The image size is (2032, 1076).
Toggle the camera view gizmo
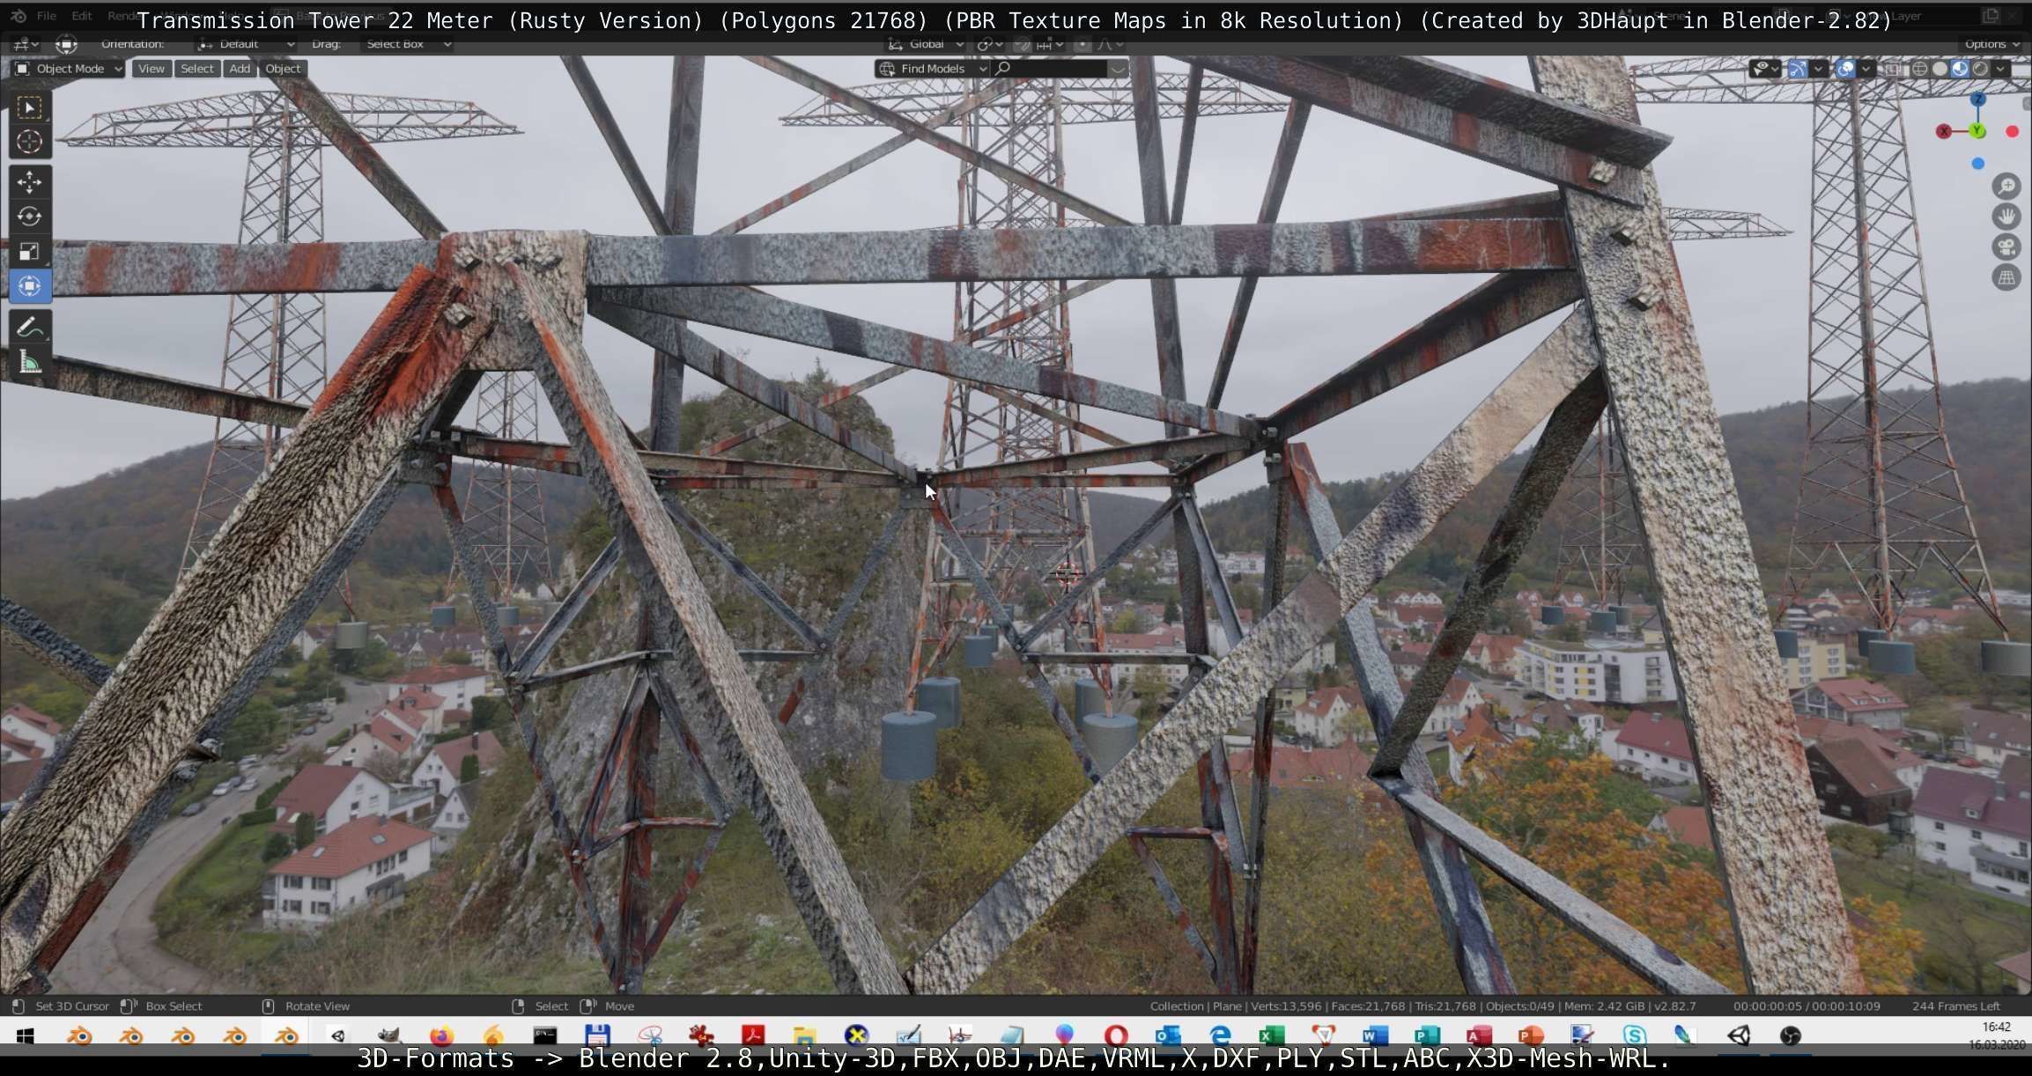(x=2006, y=247)
